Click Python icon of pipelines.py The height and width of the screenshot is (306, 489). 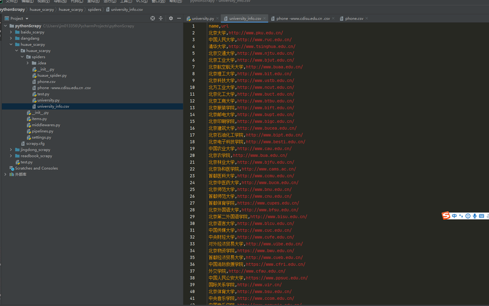coord(29,131)
